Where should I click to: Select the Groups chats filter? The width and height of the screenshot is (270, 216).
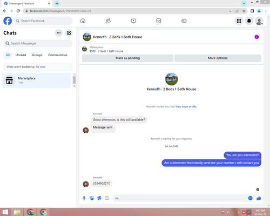pyautogui.click(x=37, y=55)
